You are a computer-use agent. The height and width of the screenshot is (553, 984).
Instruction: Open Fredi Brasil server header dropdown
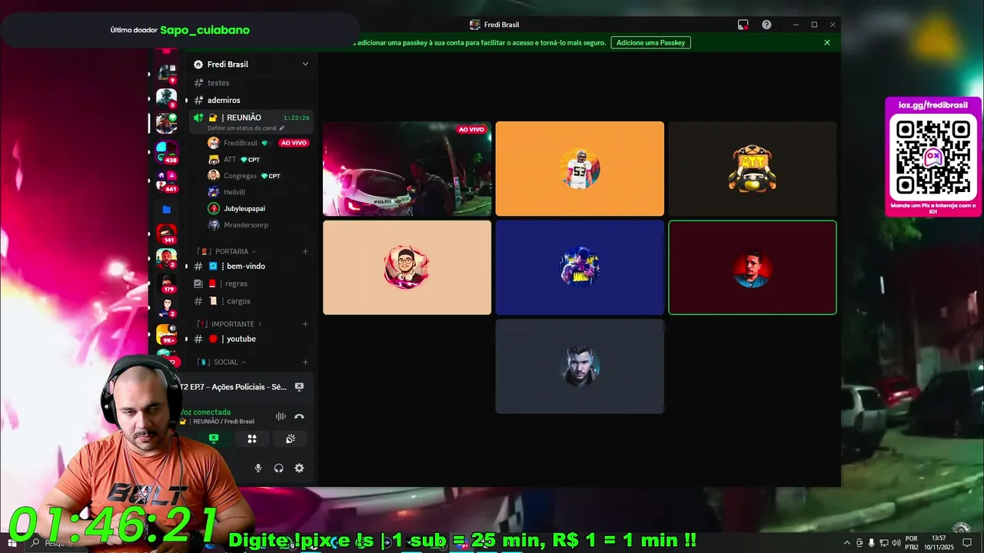251,64
